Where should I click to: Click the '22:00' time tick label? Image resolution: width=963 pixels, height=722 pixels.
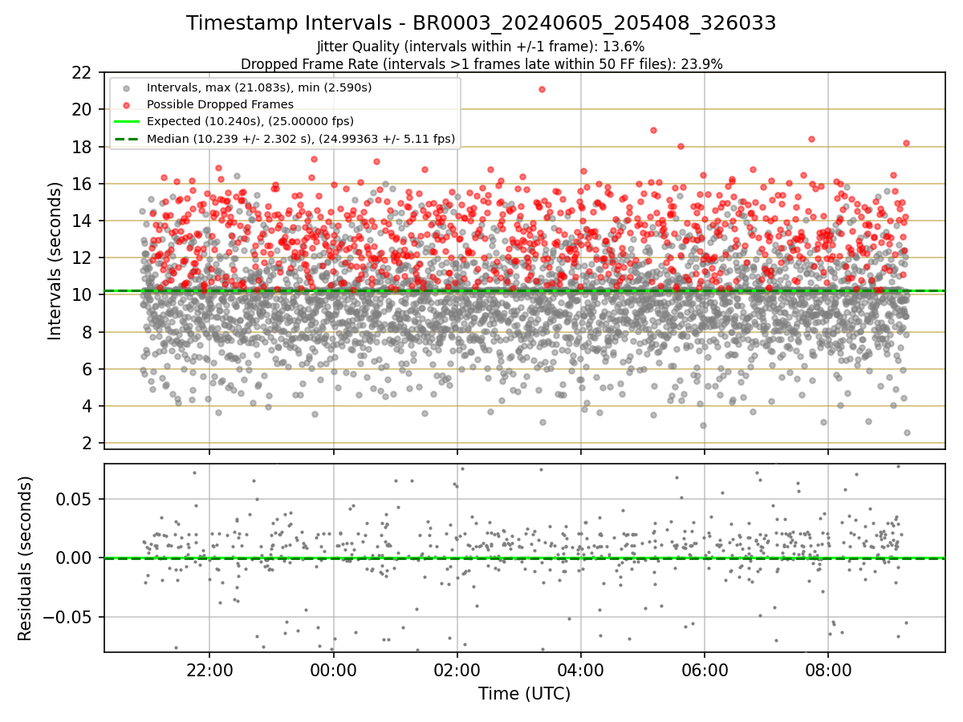[209, 669]
